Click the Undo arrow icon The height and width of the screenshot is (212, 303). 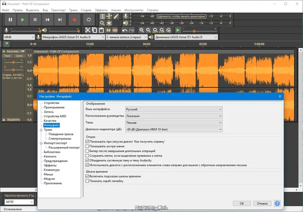pyautogui.click(x=125, y=30)
